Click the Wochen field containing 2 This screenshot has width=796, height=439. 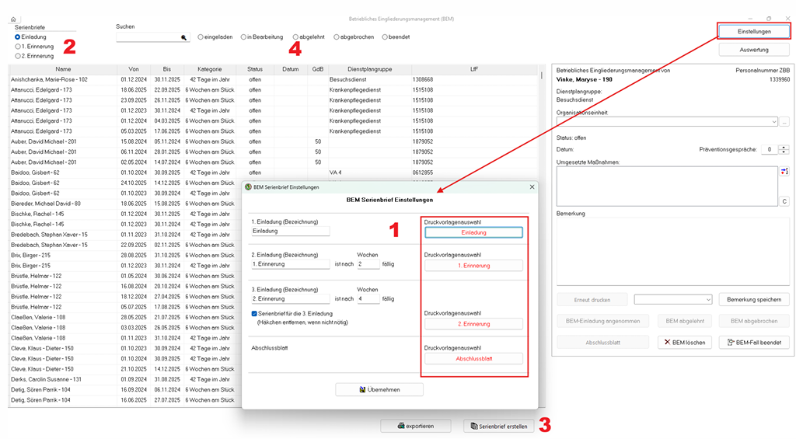pyautogui.click(x=368, y=264)
